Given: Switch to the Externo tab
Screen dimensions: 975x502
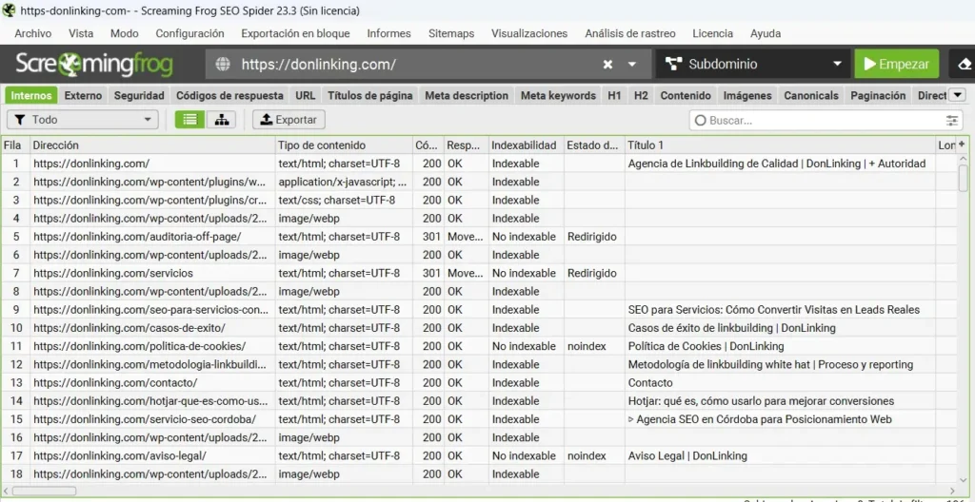Looking at the screenshot, I should point(83,96).
